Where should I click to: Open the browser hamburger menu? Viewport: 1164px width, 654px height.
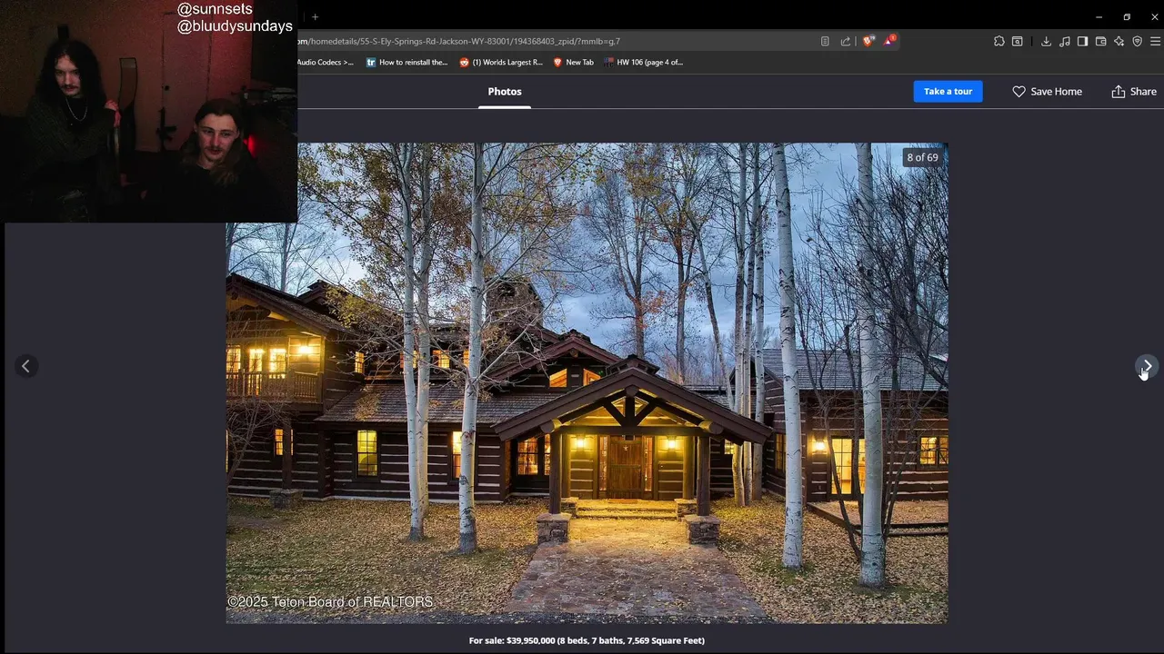[1155, 41]
